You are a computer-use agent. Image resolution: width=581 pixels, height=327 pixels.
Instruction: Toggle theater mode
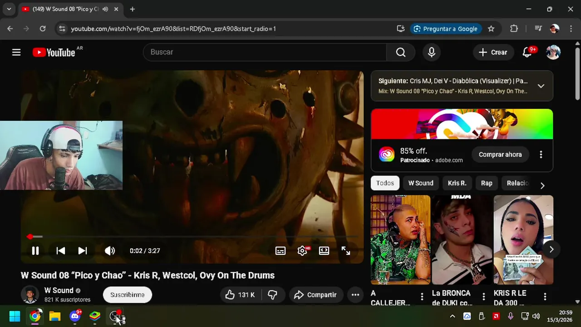pos(324,251)
